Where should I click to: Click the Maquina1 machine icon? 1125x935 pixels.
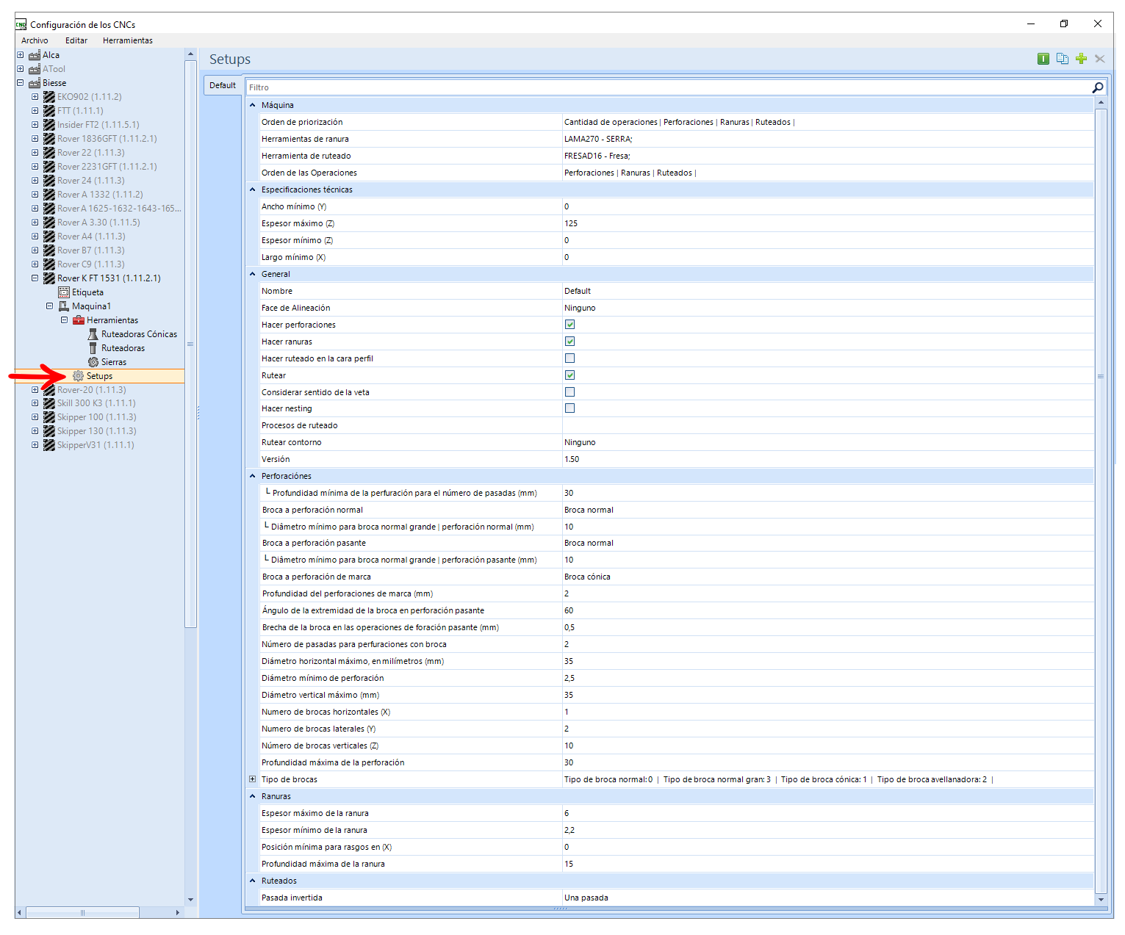click(x=64, y=306)
